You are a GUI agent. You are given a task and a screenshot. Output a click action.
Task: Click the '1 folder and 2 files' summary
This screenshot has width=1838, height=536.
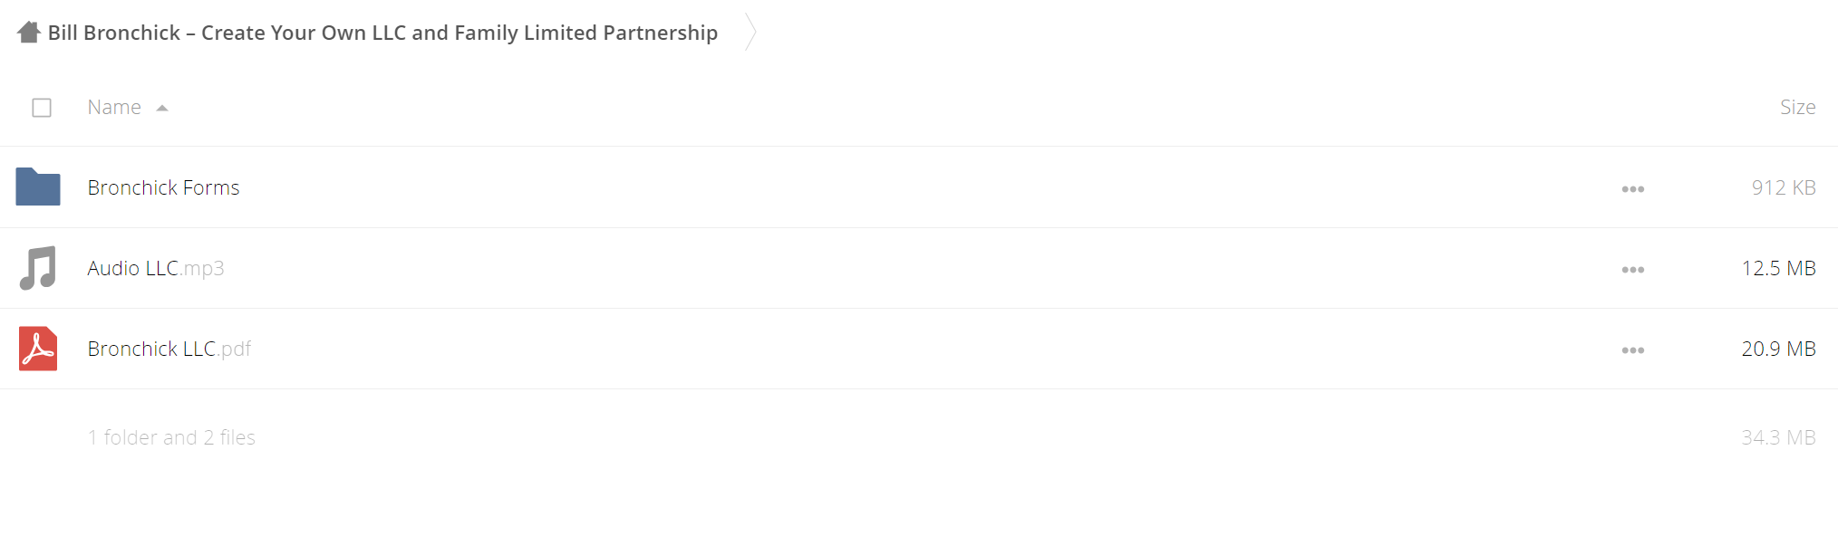coord(171,437)
